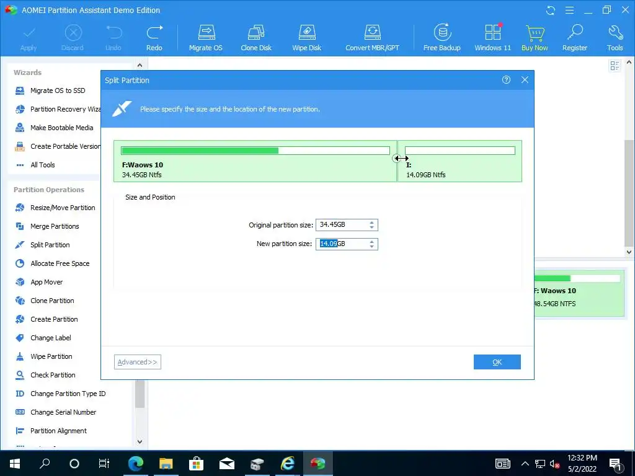Select the new I: partition block
Image resolution: width=635 pixels, height=476 pixels.
[x=460, y=161]
